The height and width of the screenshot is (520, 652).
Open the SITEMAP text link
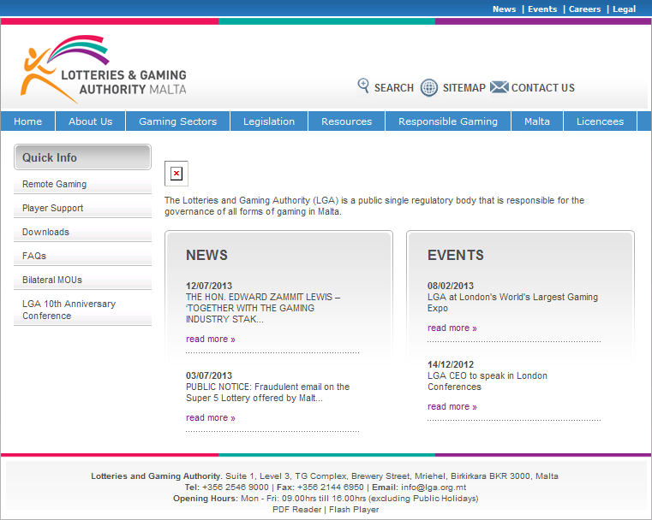pos(464,88)
